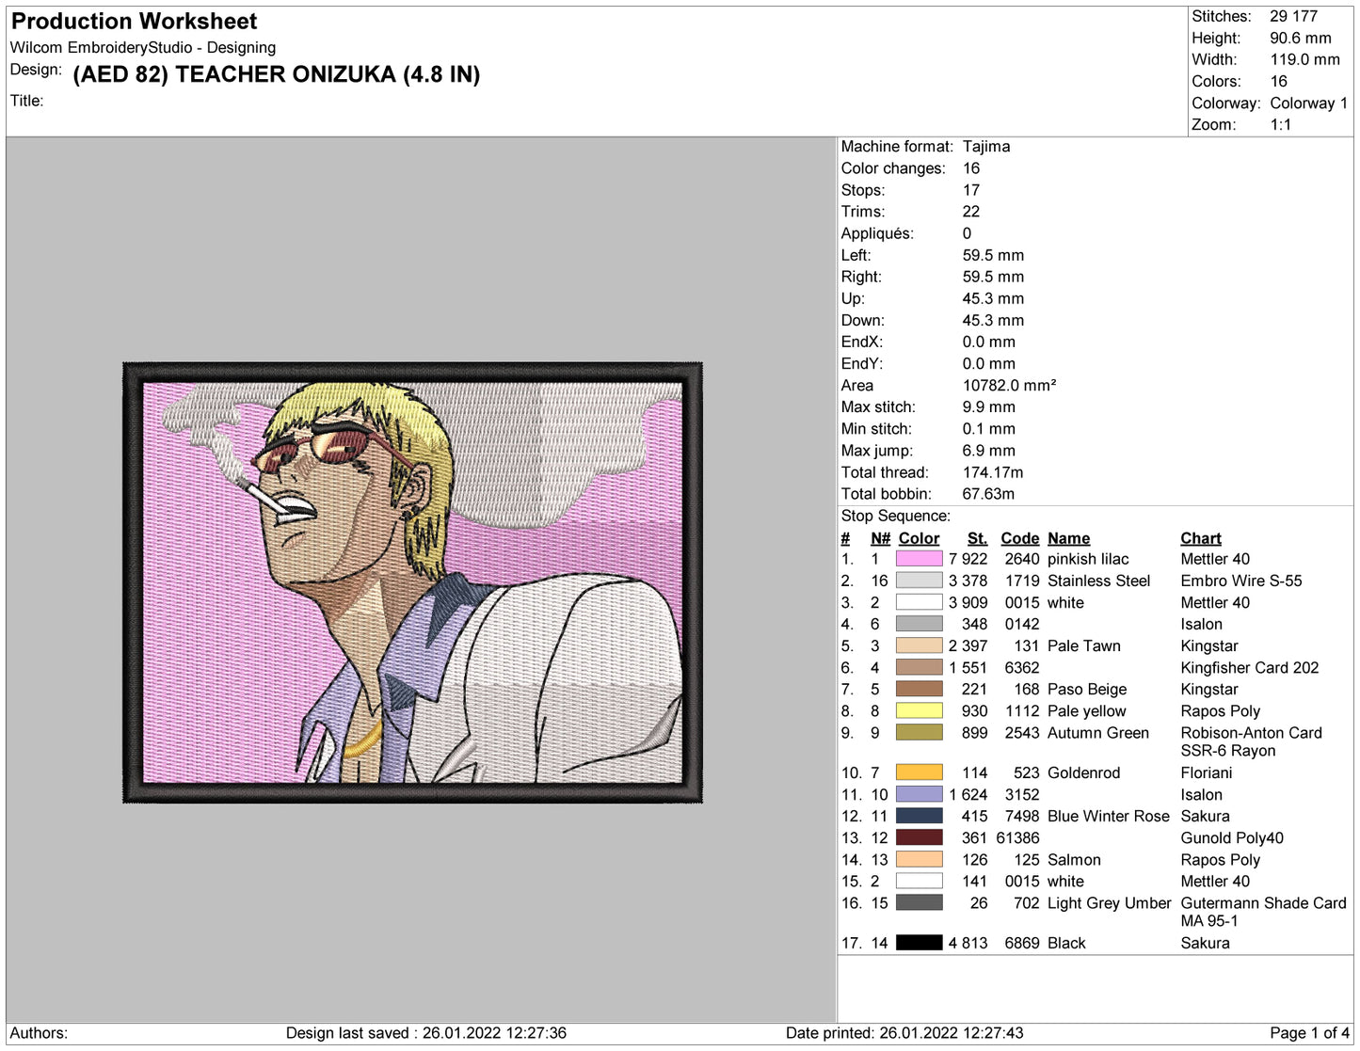Image resolution: width=1360 pixels, height=1051 pixels.
Task: Click the 'Colorway 1' value
Action: [x=1308, y=103]
